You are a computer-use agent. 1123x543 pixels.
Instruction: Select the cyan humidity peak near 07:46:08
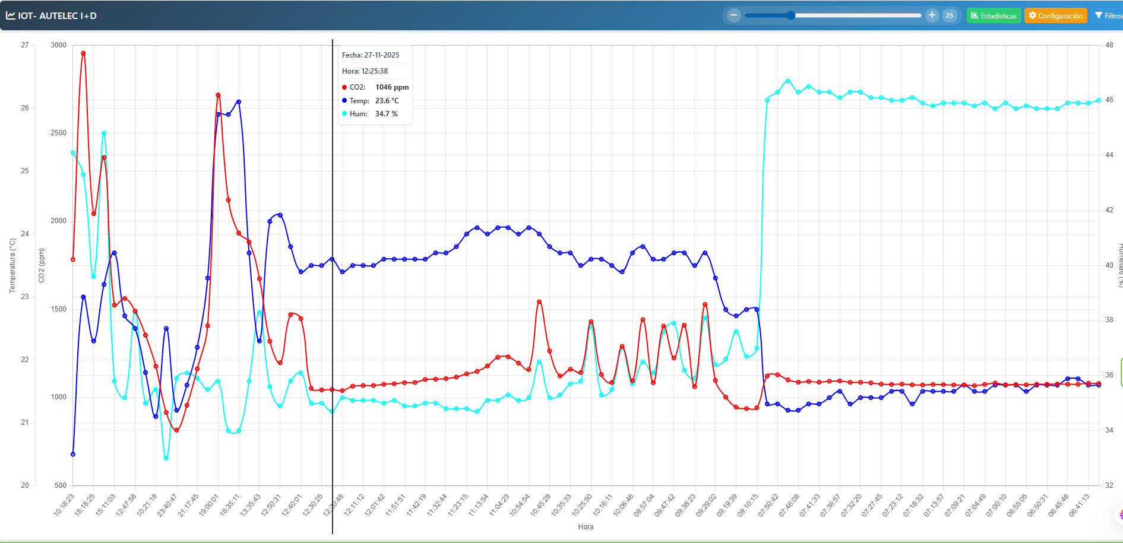787,80
